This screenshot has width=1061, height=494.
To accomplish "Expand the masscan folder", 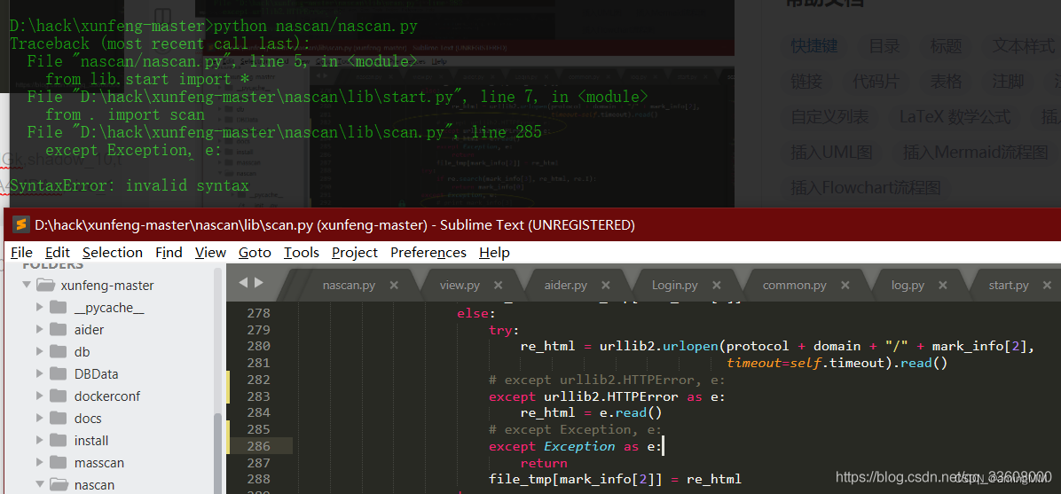I will tap(40, 463).
